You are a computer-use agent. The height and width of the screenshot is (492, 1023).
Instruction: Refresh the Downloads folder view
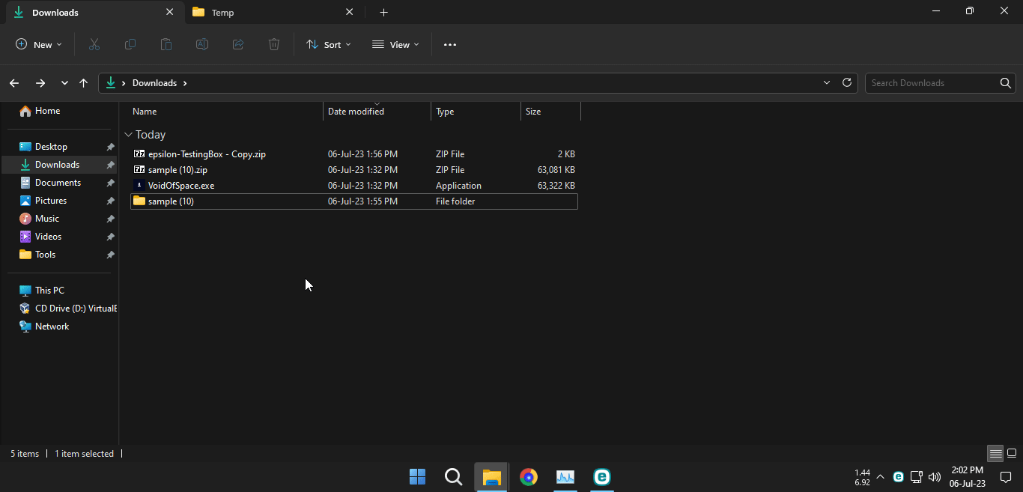847,83
